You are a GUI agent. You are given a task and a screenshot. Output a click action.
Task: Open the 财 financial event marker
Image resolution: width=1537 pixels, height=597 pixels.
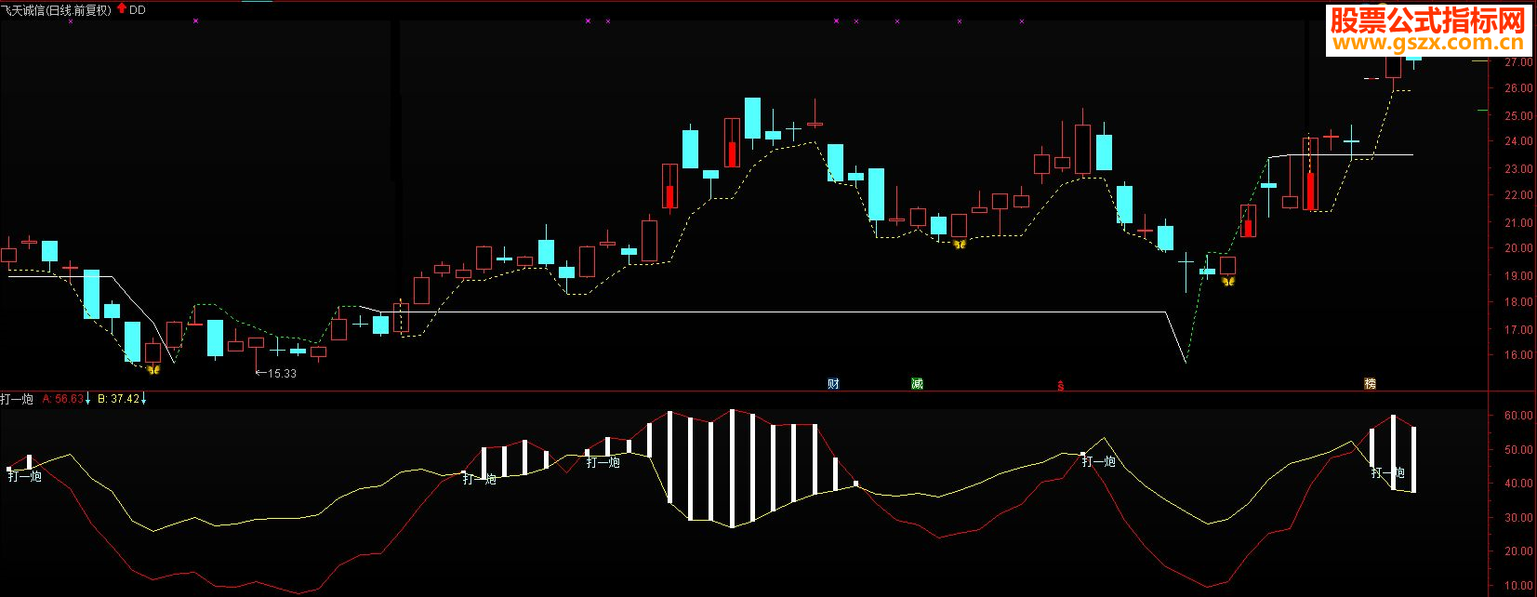pyautogui.click(x=833, y=383)
